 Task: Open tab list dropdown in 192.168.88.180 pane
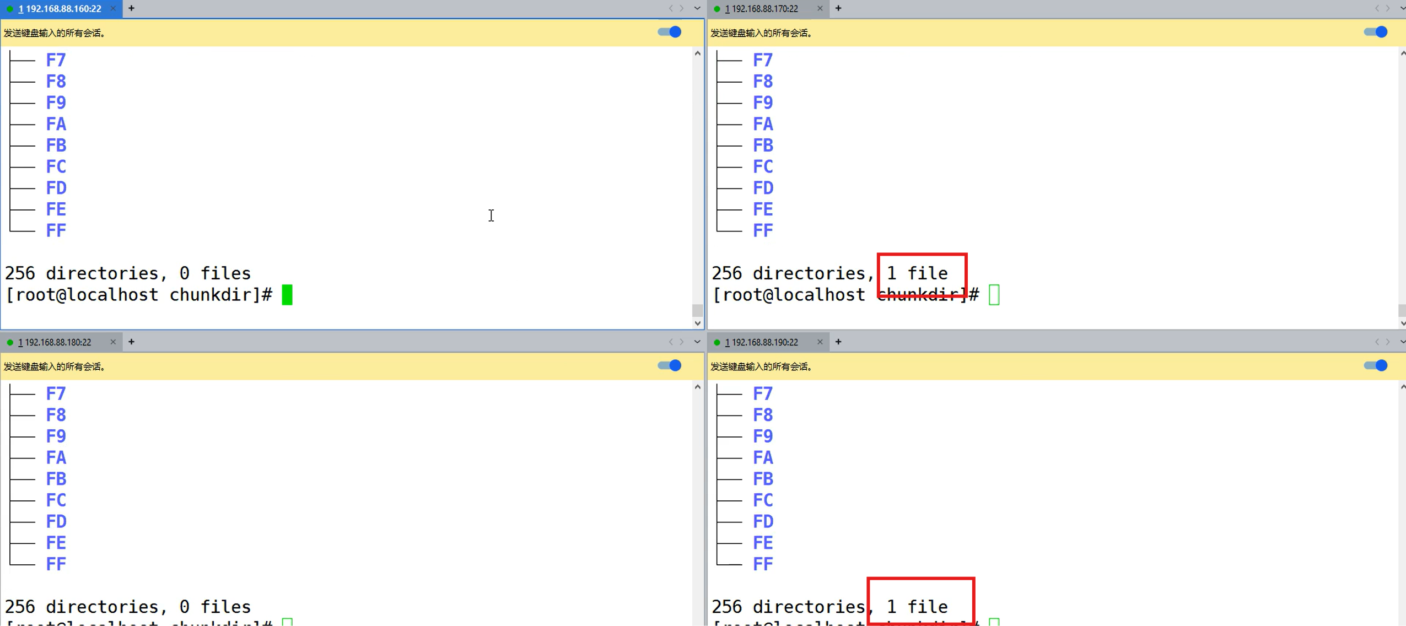(697, 342)
